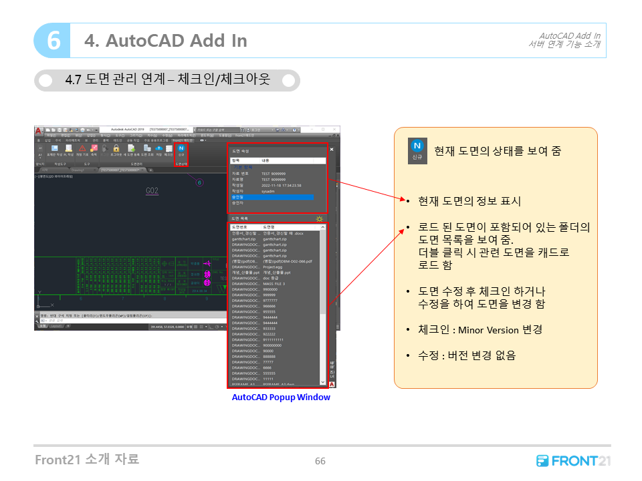Click the help question mark icon in title bar
The width and height of the screenshot is (642, 481).
pyautogui.click(x=294, y=130)
